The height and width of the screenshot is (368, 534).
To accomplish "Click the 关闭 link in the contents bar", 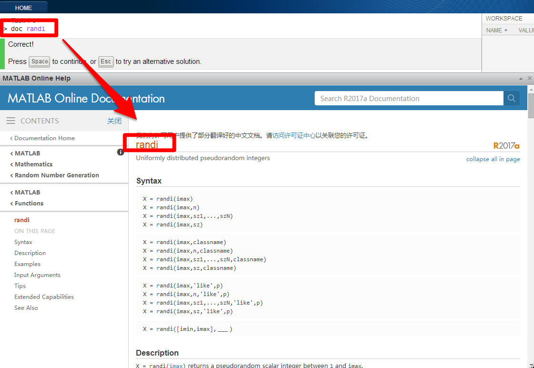I will (114, 121).
